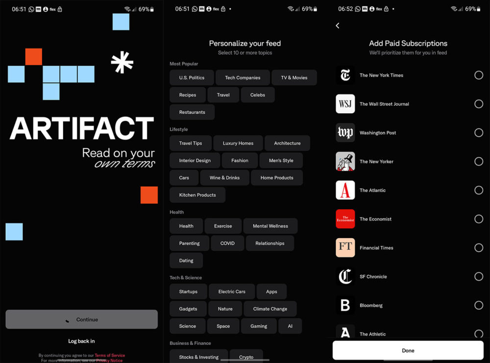
Task: Tap the Washington Post wp logo
Action: (345, 133)
